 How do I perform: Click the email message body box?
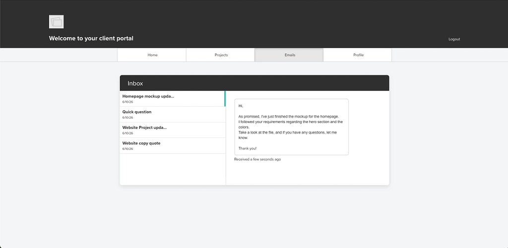click(292, 127)
